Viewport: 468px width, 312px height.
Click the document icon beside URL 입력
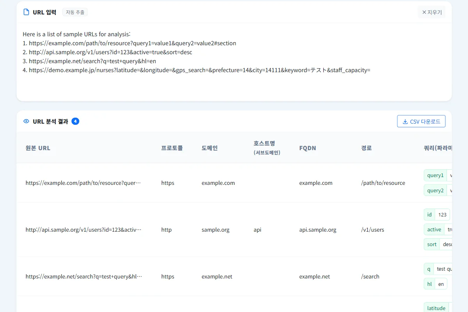pyautogui.click(x=26, y=12)
